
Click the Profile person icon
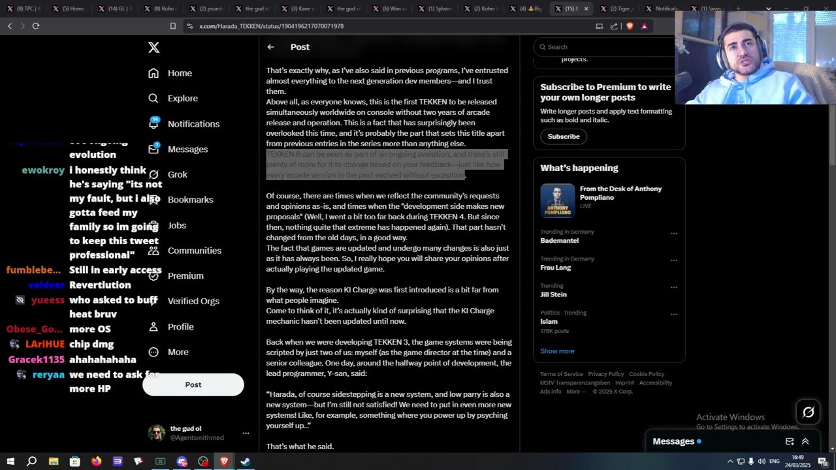pos(153,326)
